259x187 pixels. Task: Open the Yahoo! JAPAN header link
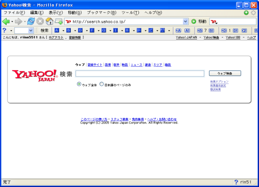tap(186, 38)
